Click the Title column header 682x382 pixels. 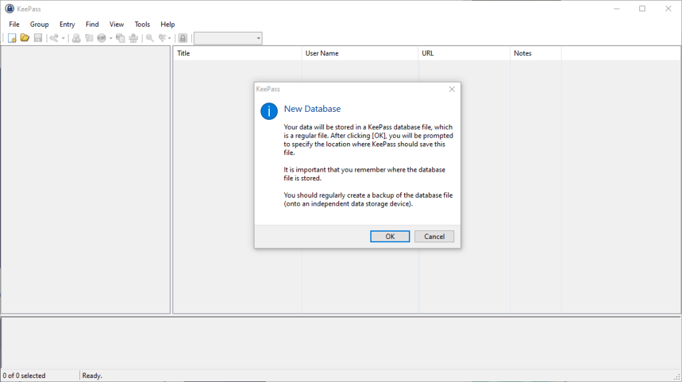coord(238,53)
